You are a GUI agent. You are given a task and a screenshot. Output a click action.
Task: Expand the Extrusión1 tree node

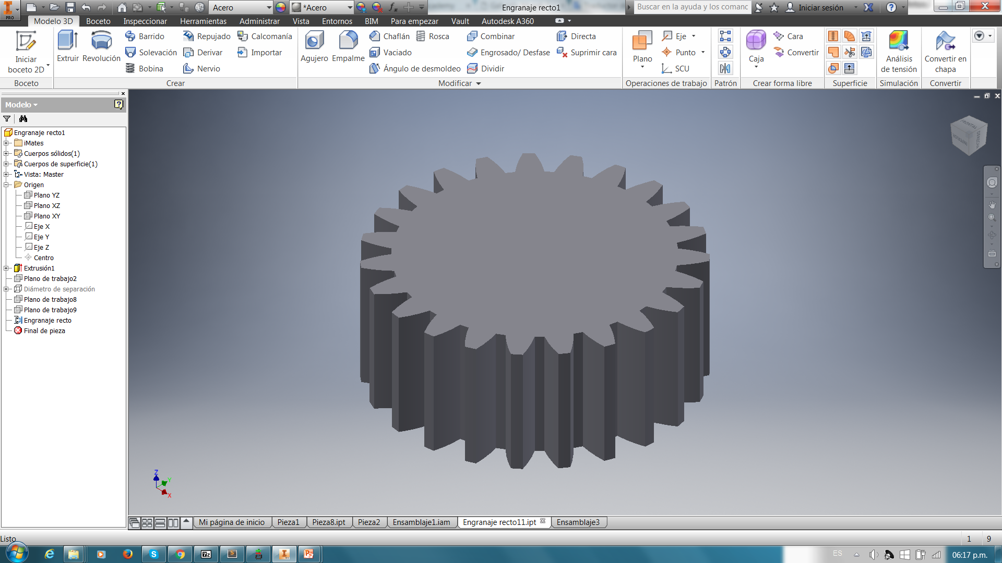pyautogui.click(x=6, y=268)
